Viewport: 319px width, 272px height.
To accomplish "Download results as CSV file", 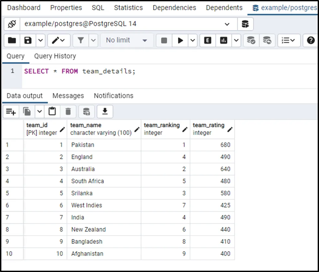I will (x=104, y=112).
